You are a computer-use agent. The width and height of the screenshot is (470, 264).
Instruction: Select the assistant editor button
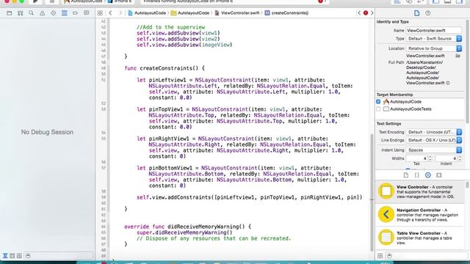click(x=409, y=1)
